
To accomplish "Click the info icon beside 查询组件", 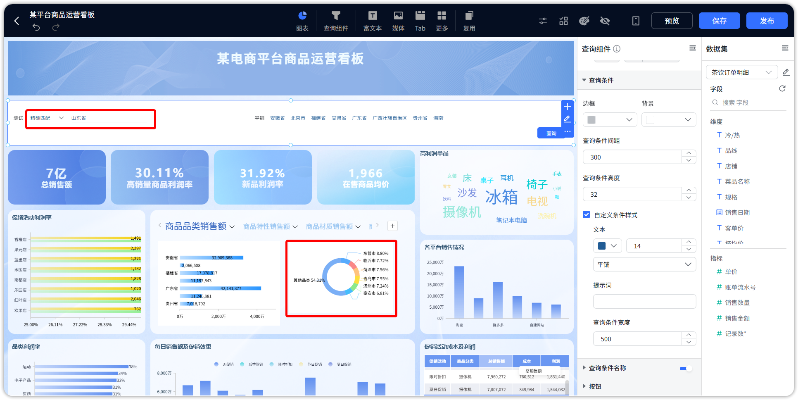I will (x=617, y=49).
